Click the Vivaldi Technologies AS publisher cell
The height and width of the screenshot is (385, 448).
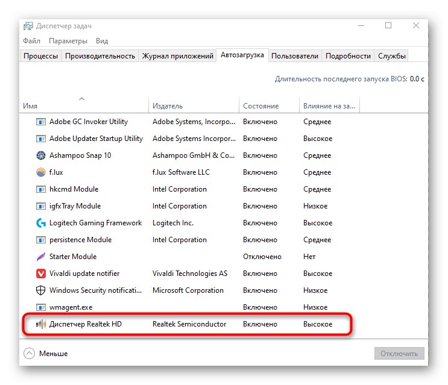click(190, 274)
